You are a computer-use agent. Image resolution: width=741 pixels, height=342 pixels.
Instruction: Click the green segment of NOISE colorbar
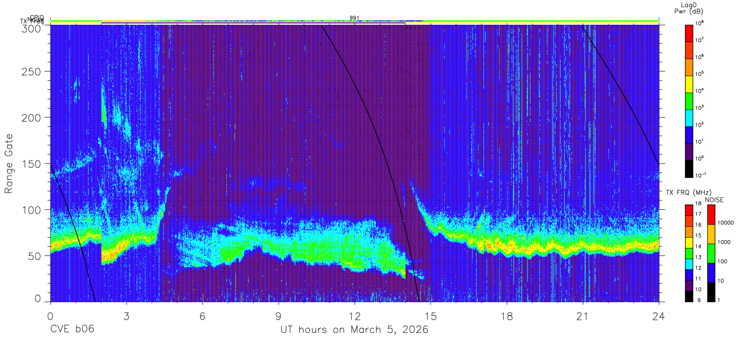[x=711, y=253]
